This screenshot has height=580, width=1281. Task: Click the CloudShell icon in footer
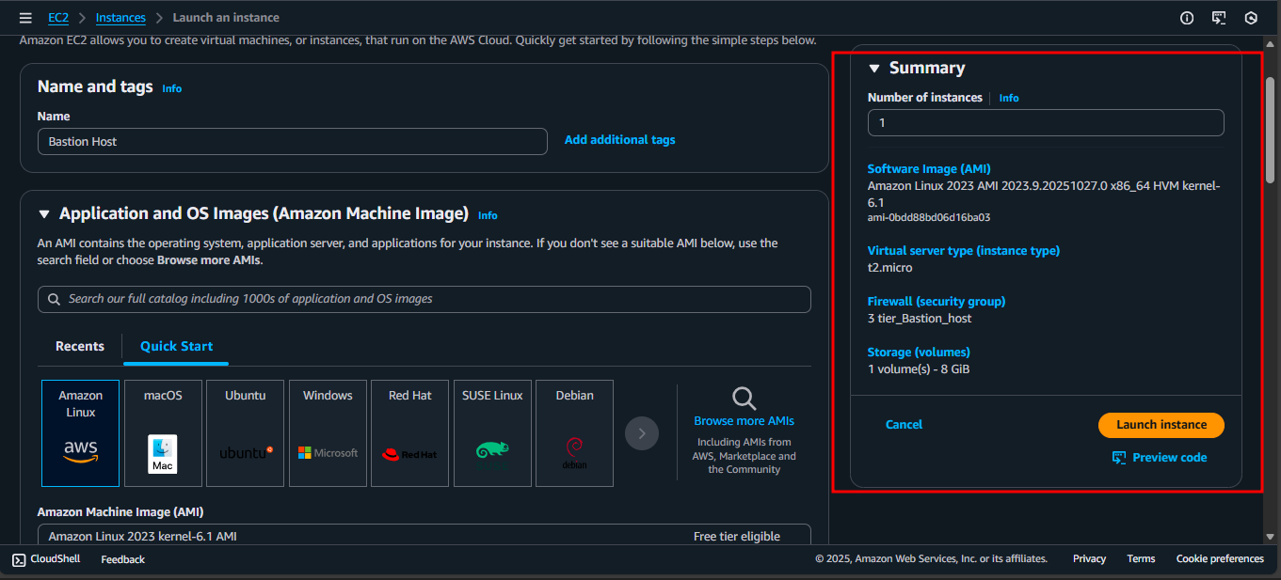(19, 559)
